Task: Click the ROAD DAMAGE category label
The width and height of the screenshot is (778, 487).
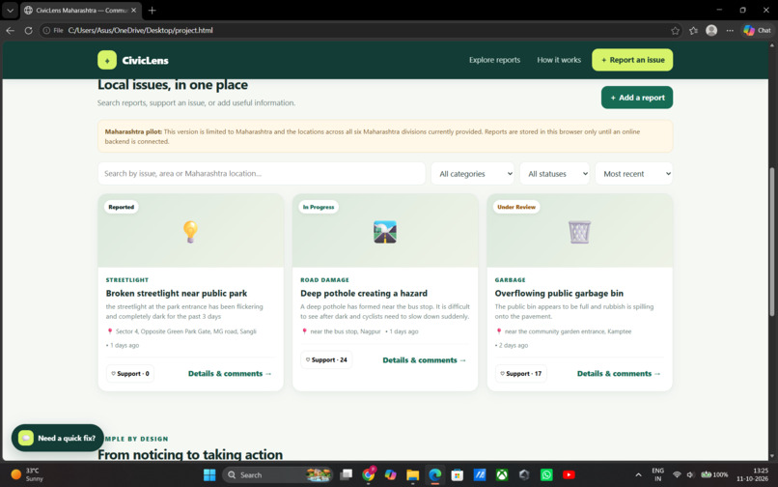Action: [x=324, y=280]
